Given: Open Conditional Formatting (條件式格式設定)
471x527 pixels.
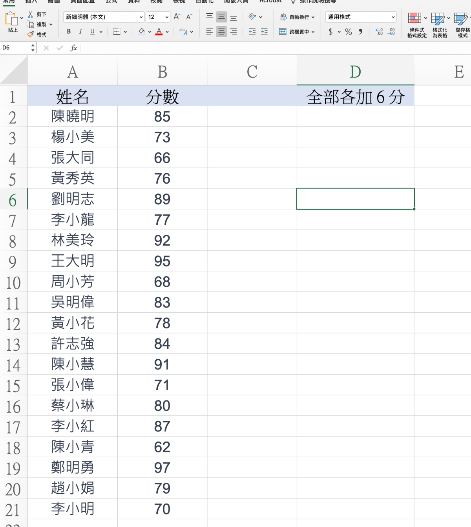Looking at the screenshot, I should (417, 25).
